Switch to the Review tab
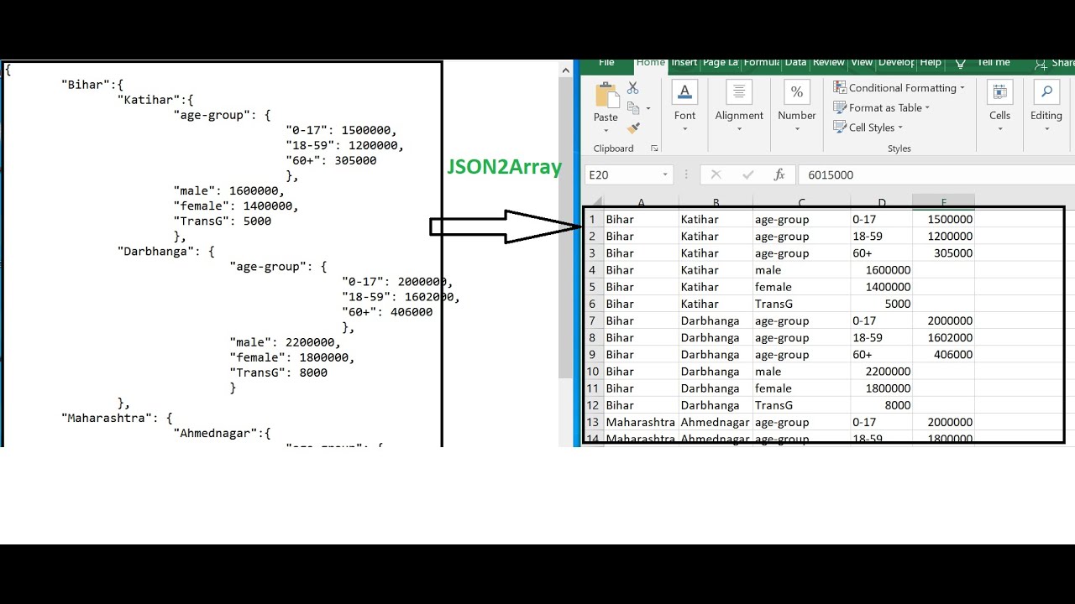The image size is (1075, 604). point(828,63)
